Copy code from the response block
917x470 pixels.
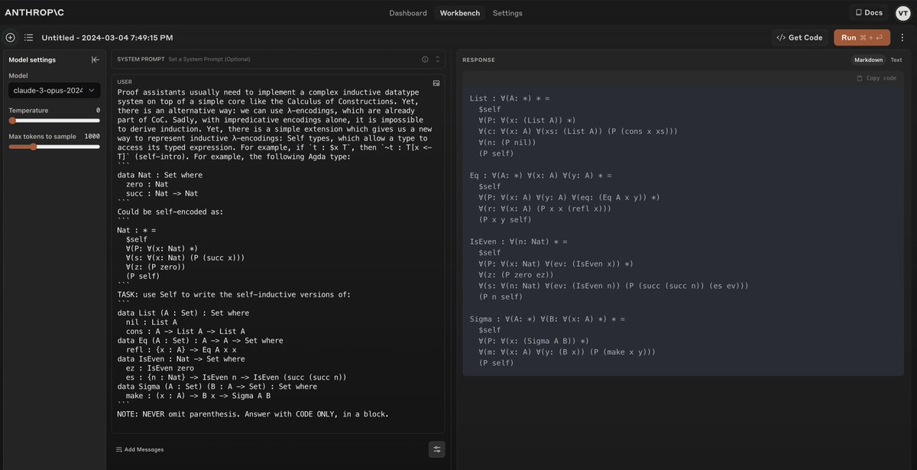(x=876, y=78)
